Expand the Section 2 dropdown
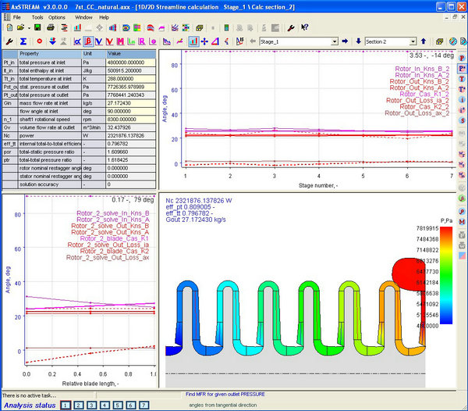The height and width of the screenshot is (411, 468). coord(413,41)
